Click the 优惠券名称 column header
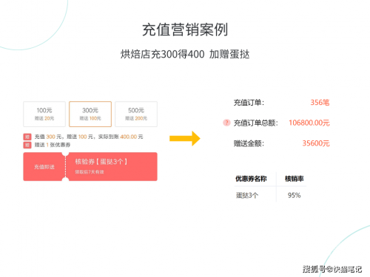This screenshot has width=370, height=277. click(x=251, y=179)
